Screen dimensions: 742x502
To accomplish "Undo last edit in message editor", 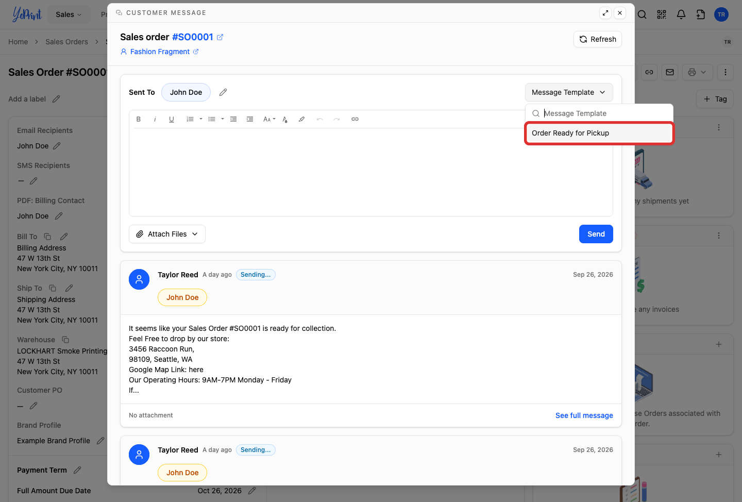I will 320,119.
